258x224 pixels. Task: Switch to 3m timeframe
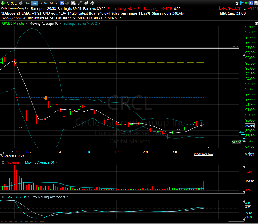[x=28, y=3]
